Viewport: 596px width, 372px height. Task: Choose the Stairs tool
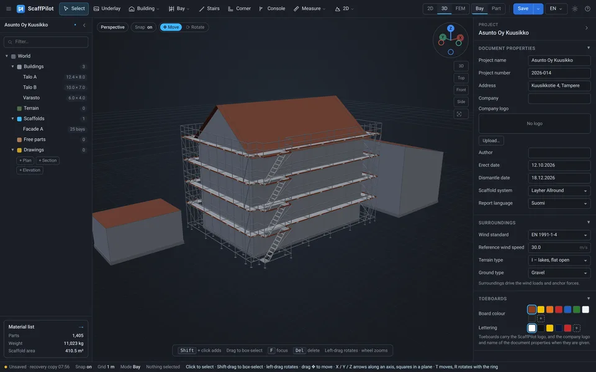click(209, 9)
